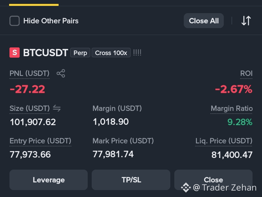Click the Perp contract tag

click(80, 53)
